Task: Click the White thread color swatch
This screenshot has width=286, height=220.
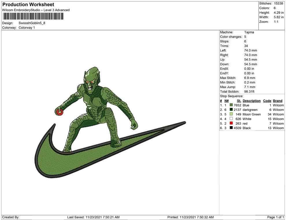Action: (231, 119)
